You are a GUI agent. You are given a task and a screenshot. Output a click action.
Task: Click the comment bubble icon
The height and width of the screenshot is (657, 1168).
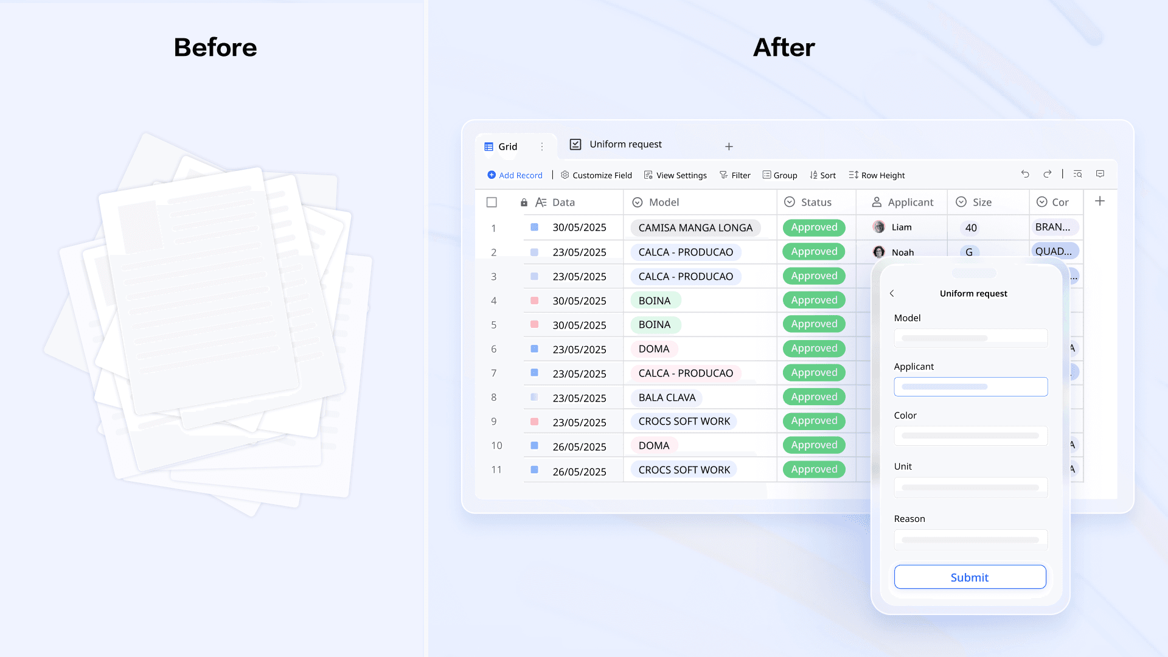1100,174
